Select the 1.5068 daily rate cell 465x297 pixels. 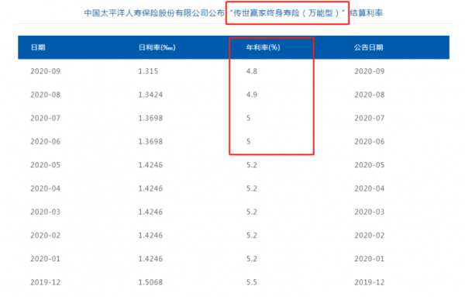coord(150,282)
